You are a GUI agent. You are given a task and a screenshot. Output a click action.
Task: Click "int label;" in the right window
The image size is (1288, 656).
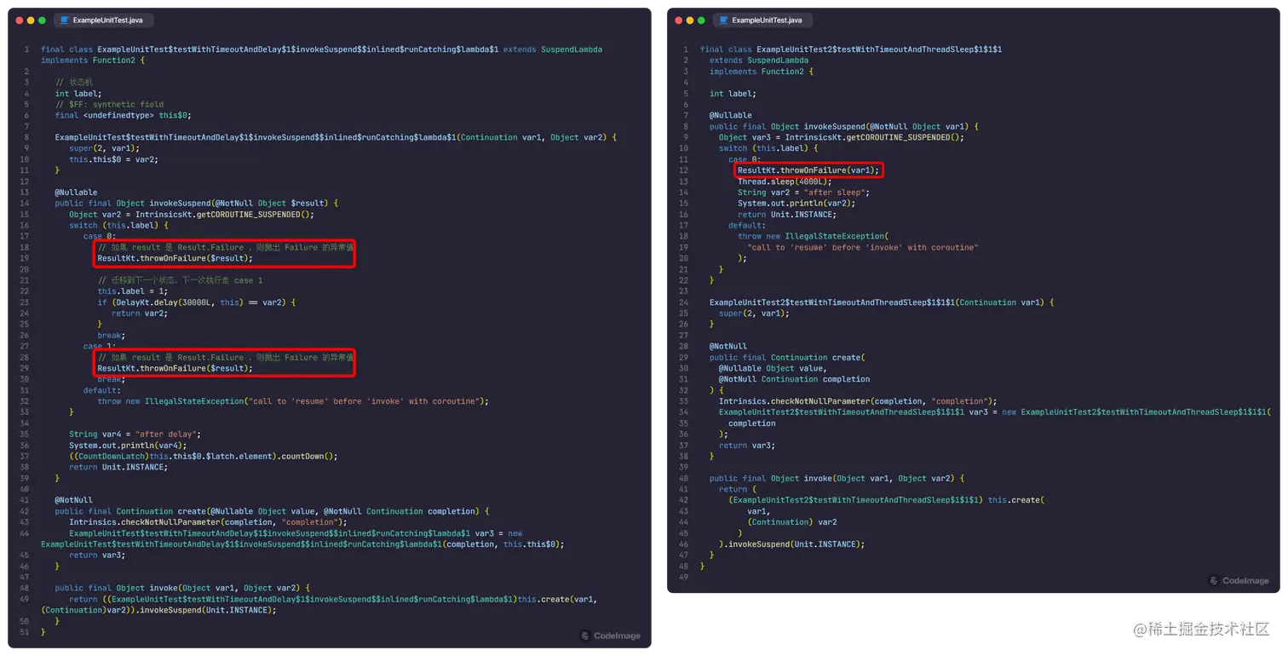click(x=733, y=94)
